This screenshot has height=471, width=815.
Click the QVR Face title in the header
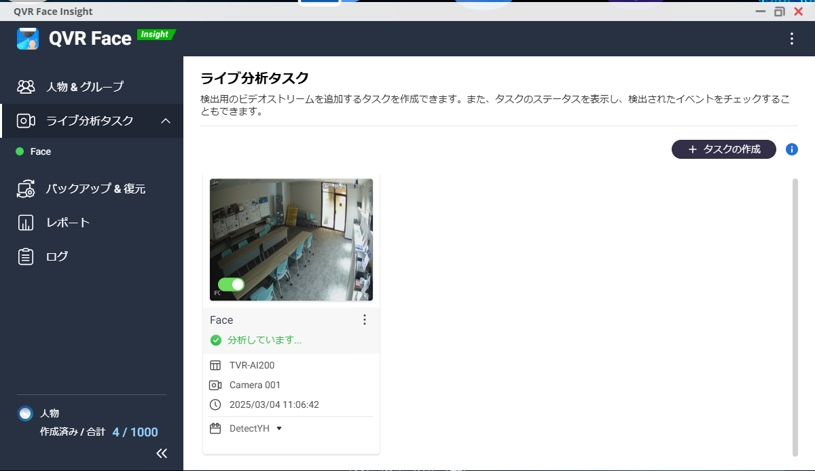[x=90, y=39]
